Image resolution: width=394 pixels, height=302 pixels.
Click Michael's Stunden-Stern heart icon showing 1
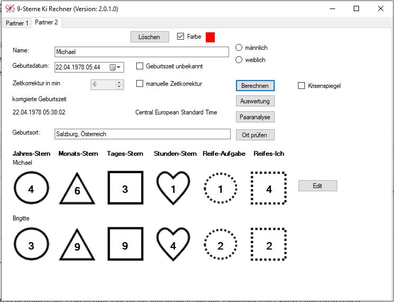point(173,189)
